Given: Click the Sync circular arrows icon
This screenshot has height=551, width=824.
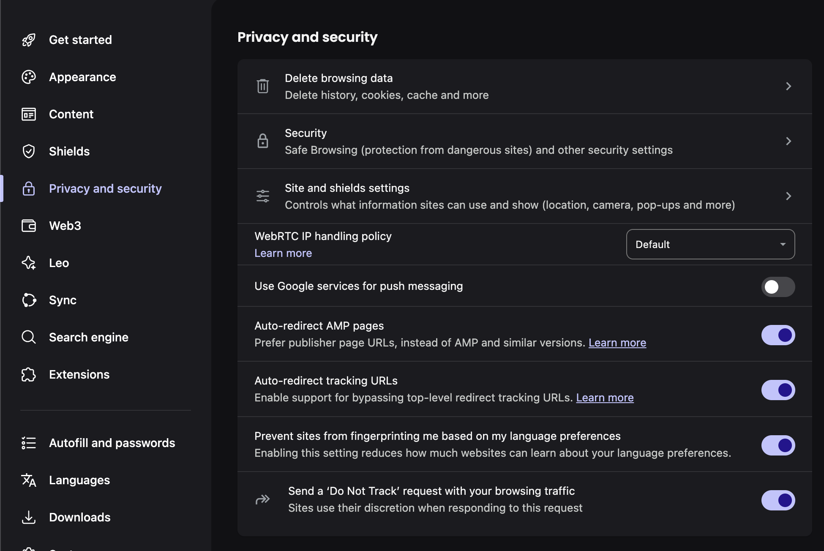Looking at the screenshot, I should (x=29, y=300).
